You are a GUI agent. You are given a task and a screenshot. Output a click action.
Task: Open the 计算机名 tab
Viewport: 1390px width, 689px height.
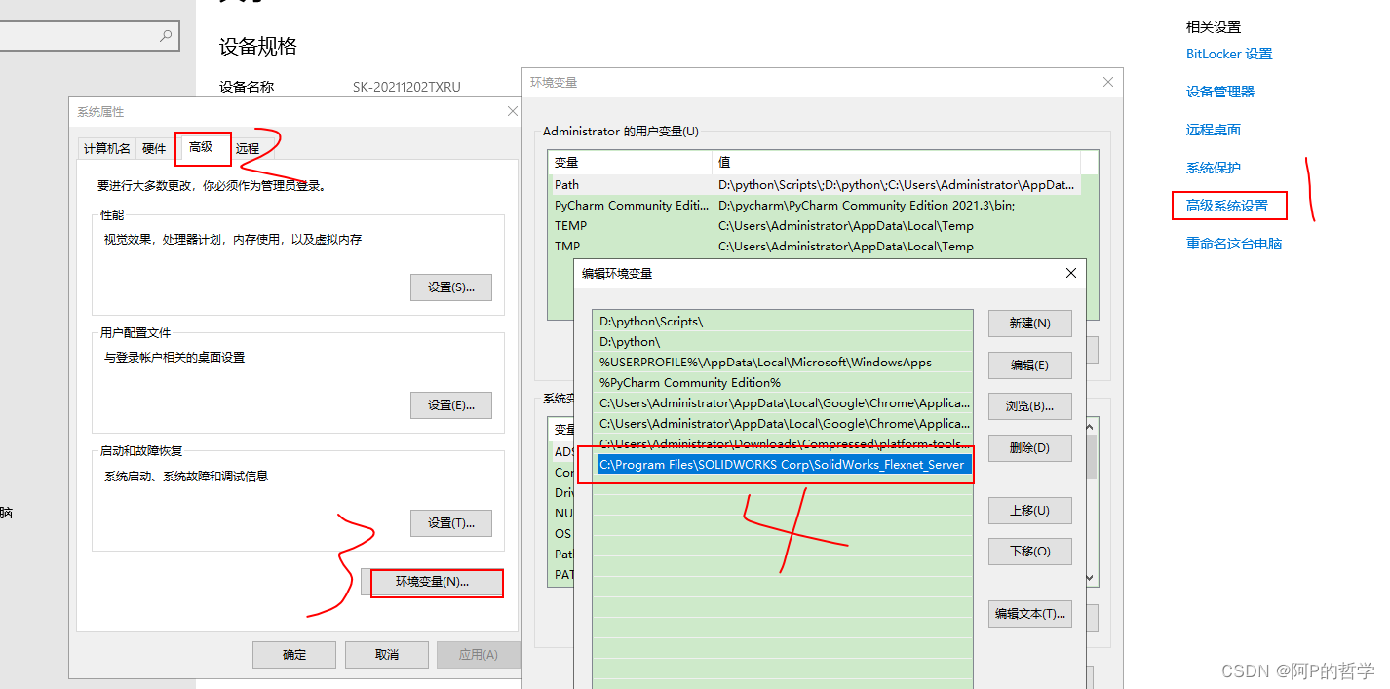[107, 148]
